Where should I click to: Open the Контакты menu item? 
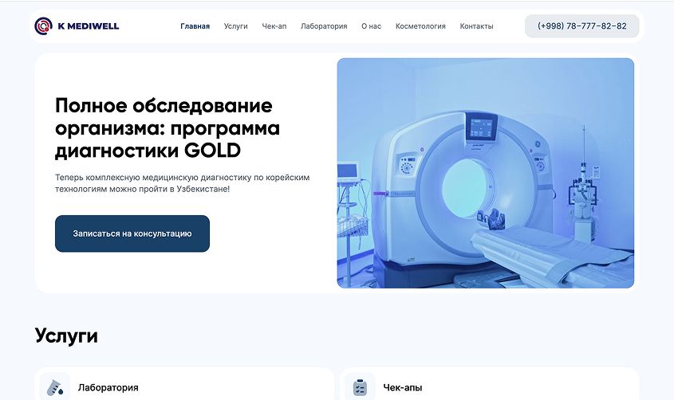pyautogui.click(x=476, y=26)
